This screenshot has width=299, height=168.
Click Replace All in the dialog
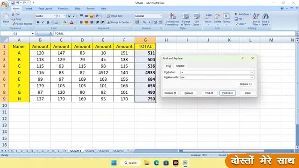pos(170,93)
